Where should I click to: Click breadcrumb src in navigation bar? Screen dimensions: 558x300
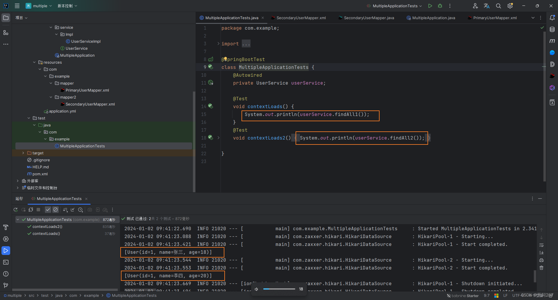31,296
